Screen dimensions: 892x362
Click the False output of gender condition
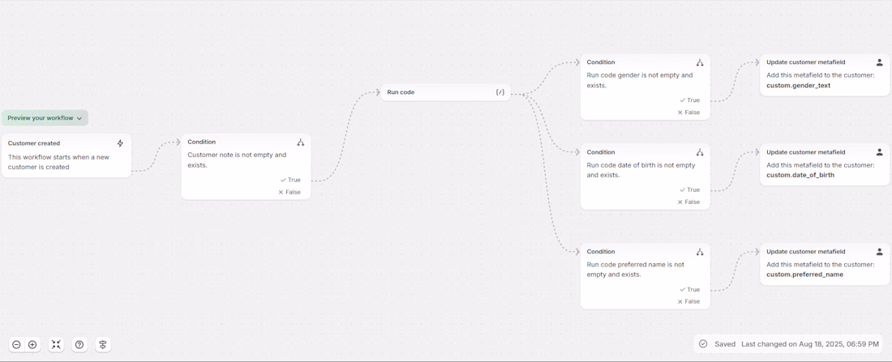[688, 113]
